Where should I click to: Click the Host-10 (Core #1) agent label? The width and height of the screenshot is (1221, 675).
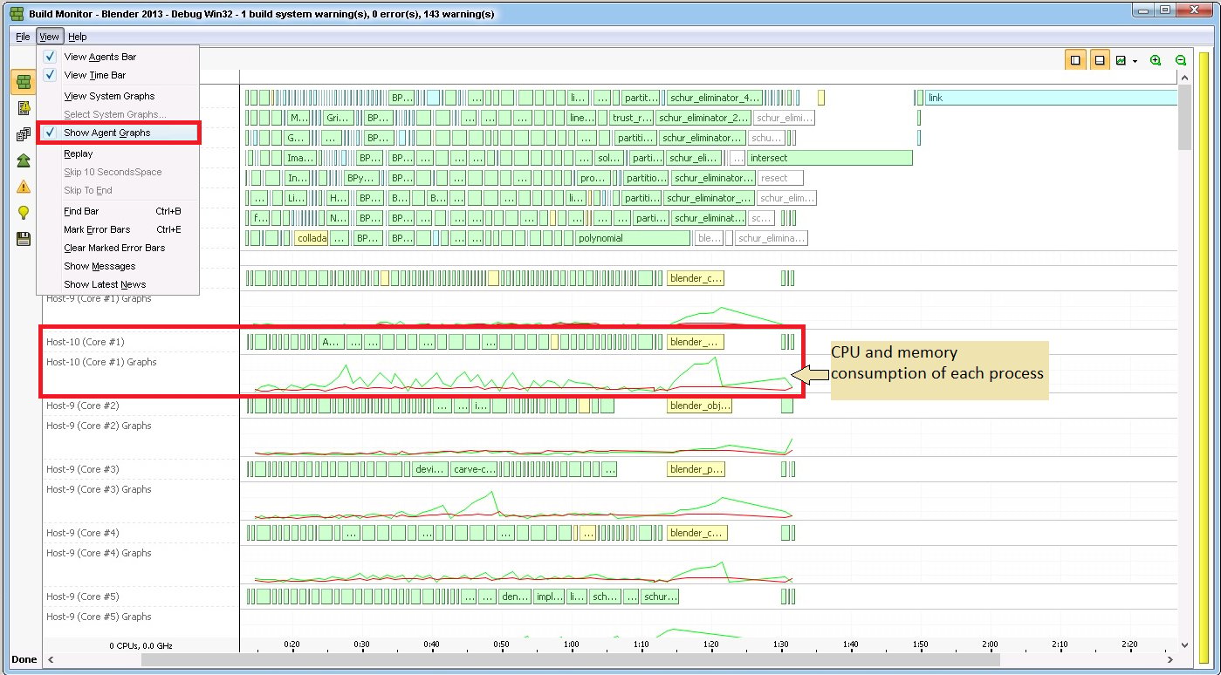pos(86,342)
